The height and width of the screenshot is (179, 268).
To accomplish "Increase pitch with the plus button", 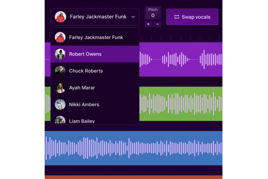I will coord(148,24).
